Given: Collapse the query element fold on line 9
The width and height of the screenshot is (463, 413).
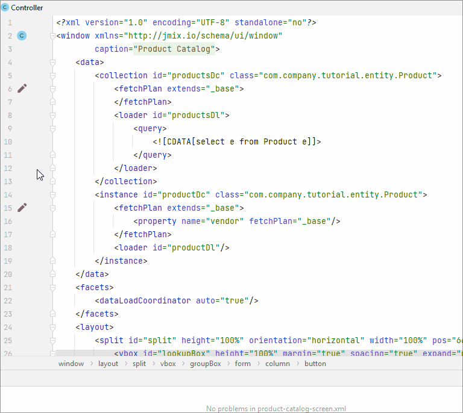Looking at the screenshot, I should (x=52, y=128).
